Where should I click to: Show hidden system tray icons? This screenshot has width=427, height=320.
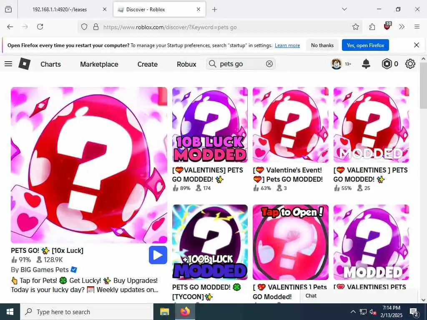(x=353, y=312)
